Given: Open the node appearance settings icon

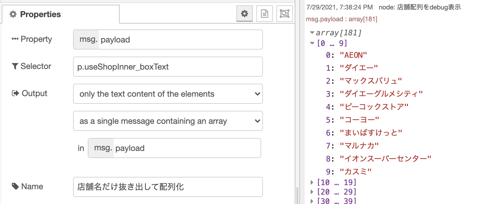Looking at the screenshot, I should [x=285, y=14].
